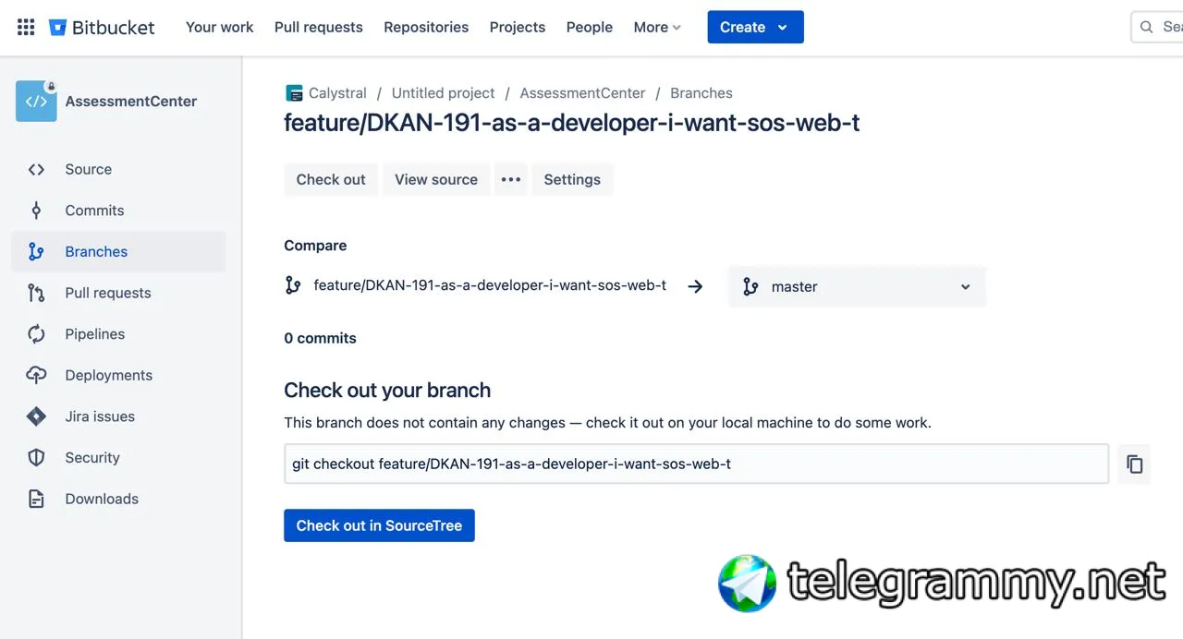This screenshot has width=1183, height=639.
Task: Click the Jira issues diamond icon
Action: pos(36,416)
